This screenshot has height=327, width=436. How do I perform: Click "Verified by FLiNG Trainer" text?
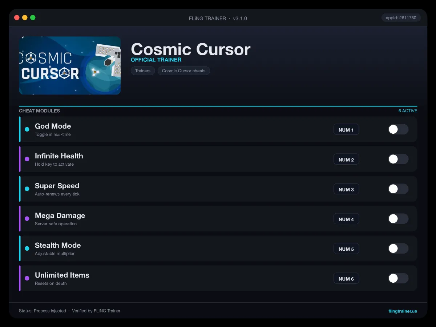(x=96, y=311)
